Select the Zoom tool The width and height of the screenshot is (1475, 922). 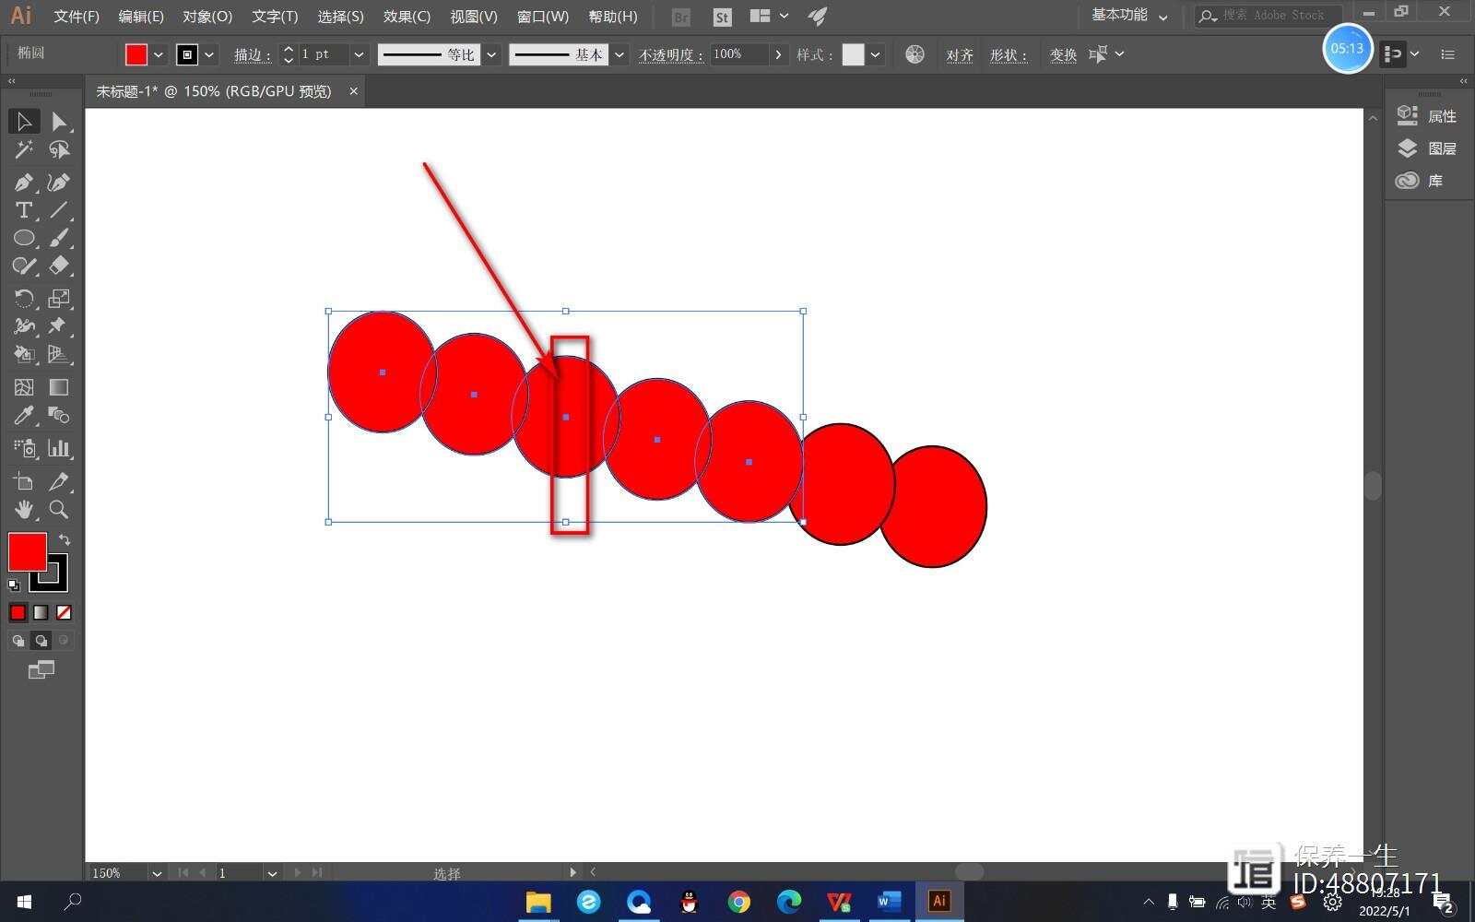[59, 509]
